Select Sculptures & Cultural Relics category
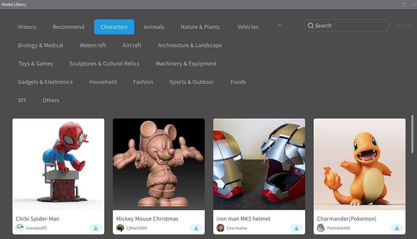This screenshot has width=417, height=239. (104, 63)
